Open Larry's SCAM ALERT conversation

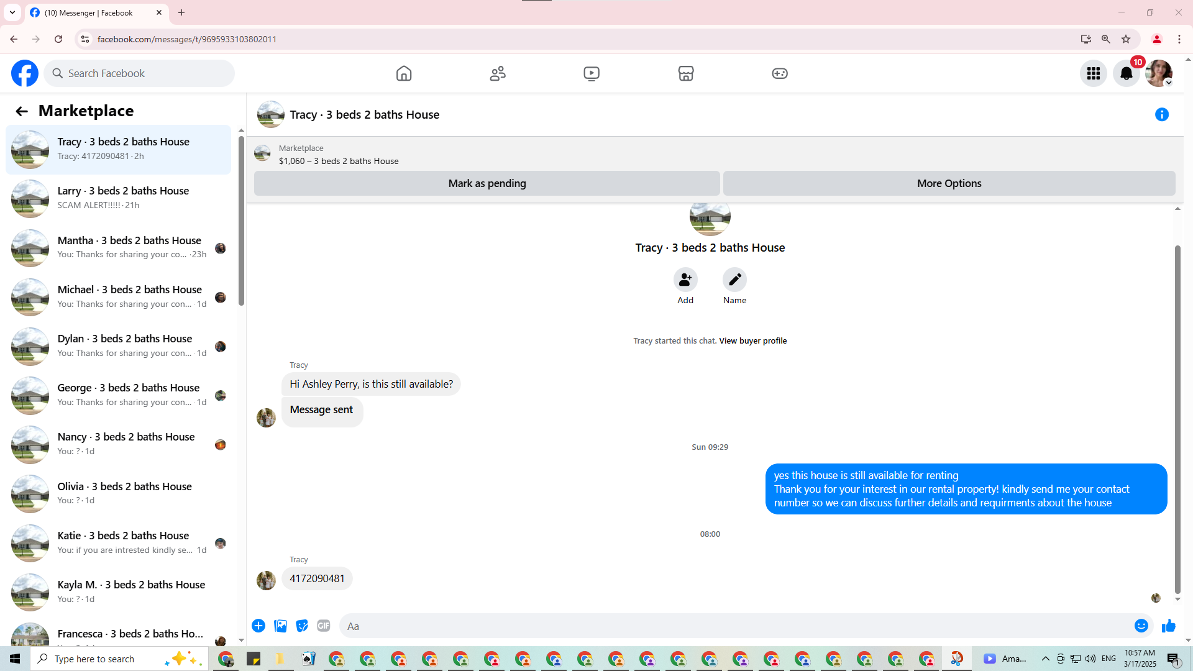click(118, 198)
